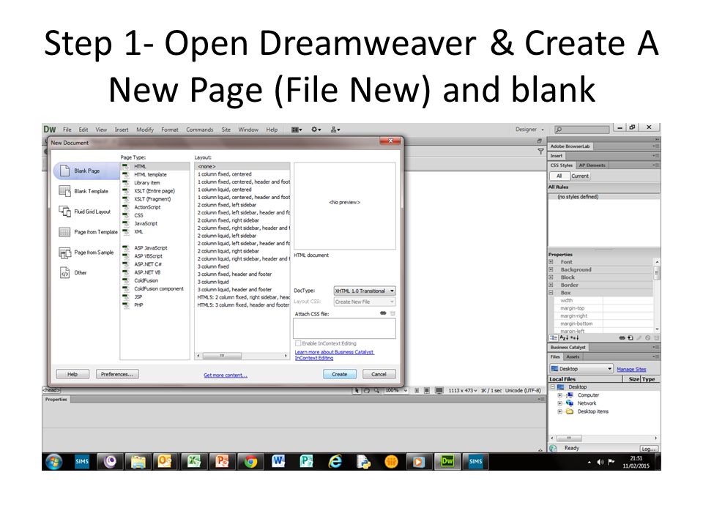703x527 pixels.
Task: Open Windows Explorer folder in taskbar
Action: point(138,462)
